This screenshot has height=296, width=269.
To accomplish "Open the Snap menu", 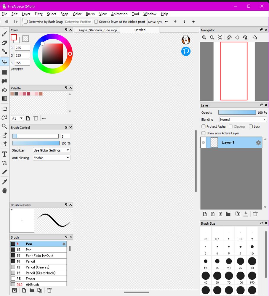I will point(64,14).
